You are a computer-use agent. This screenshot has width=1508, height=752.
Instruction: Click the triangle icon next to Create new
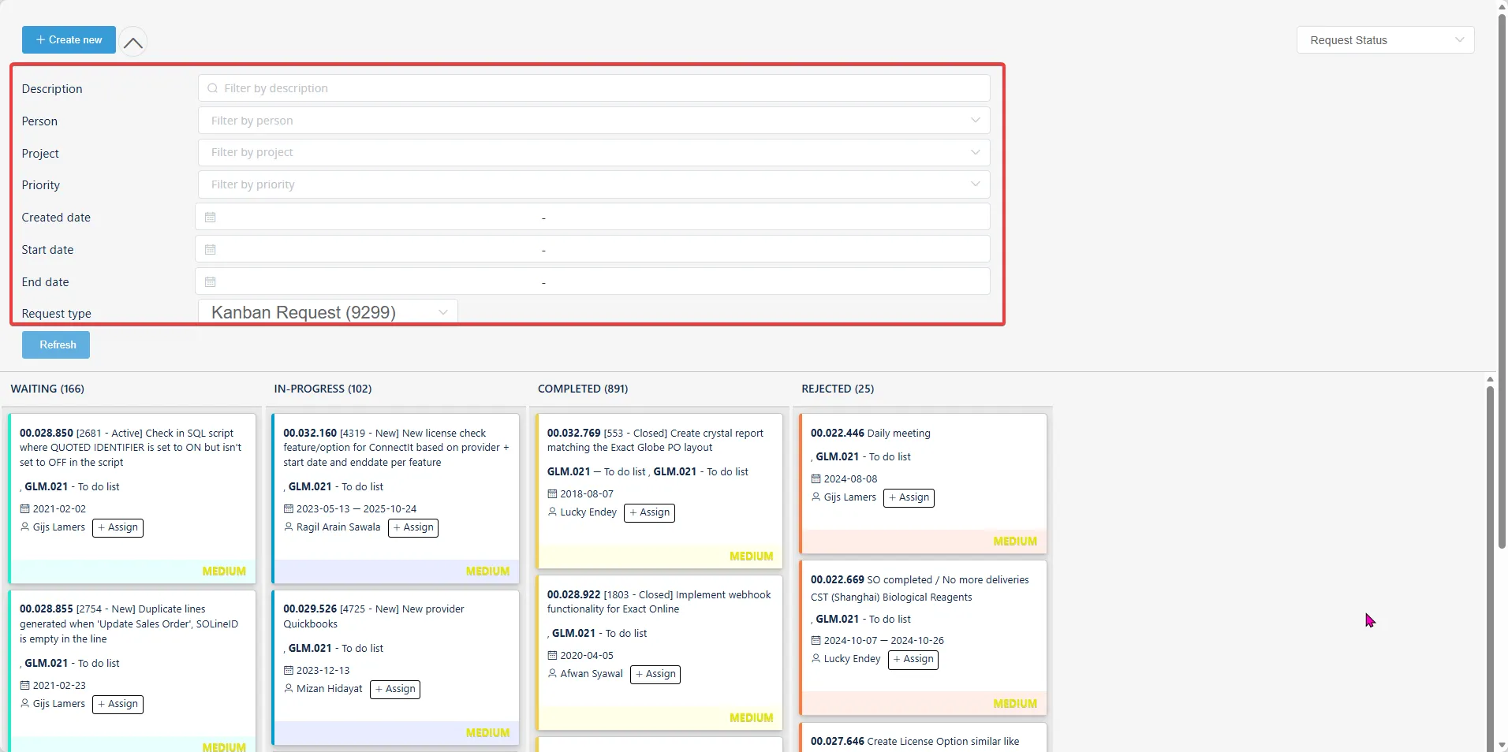(x=133, y=43)
